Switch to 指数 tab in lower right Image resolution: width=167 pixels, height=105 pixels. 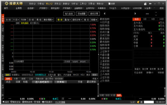coord(119,95)
